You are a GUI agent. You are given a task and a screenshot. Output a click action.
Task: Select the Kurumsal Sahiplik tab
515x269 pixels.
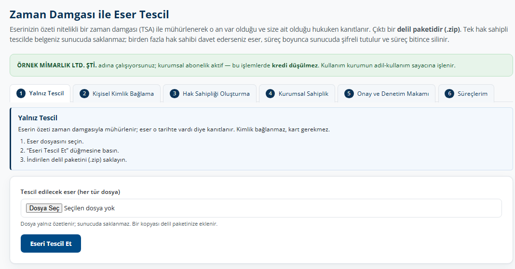297,94
